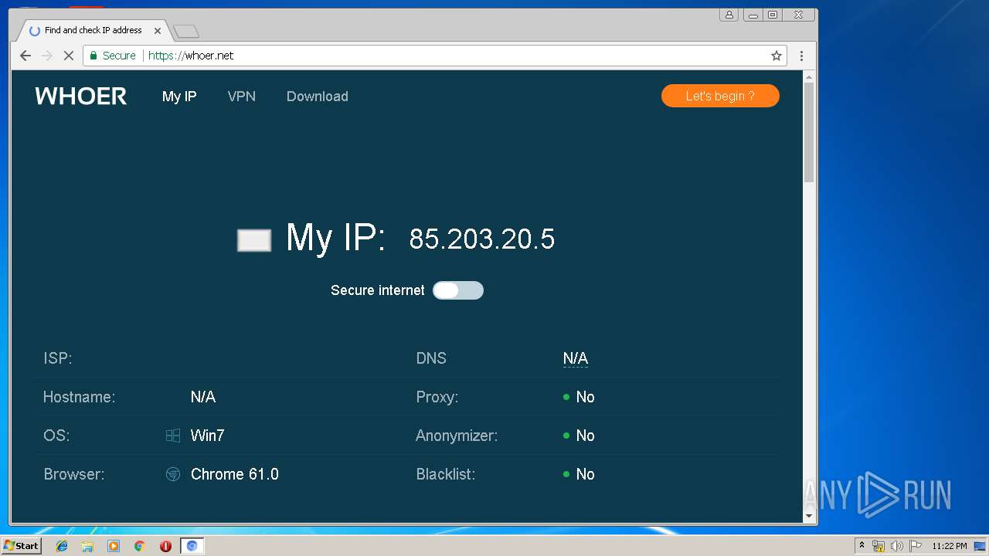Show hidden system tray icons
This screenshot has width=989, height=556.
[x=862, y=546]
